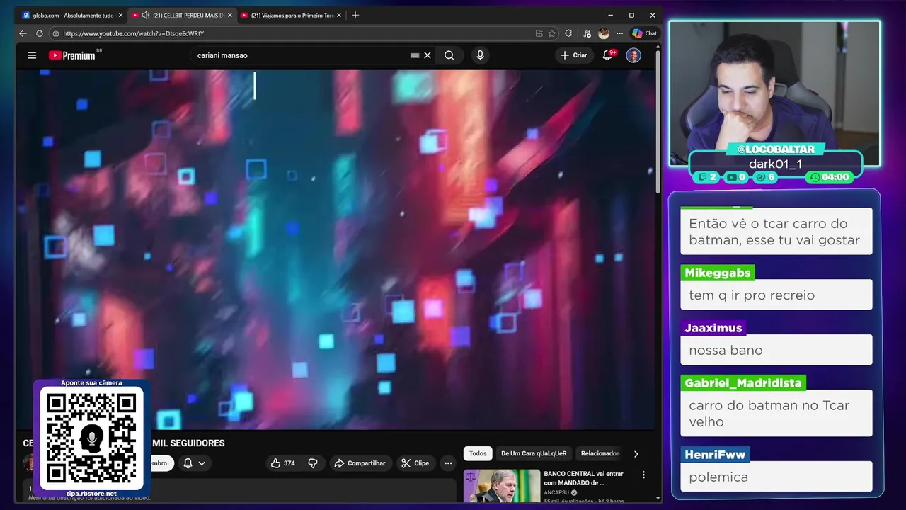Open the browser profile avatar
The image size is (906, 510).
pos(604,33)
